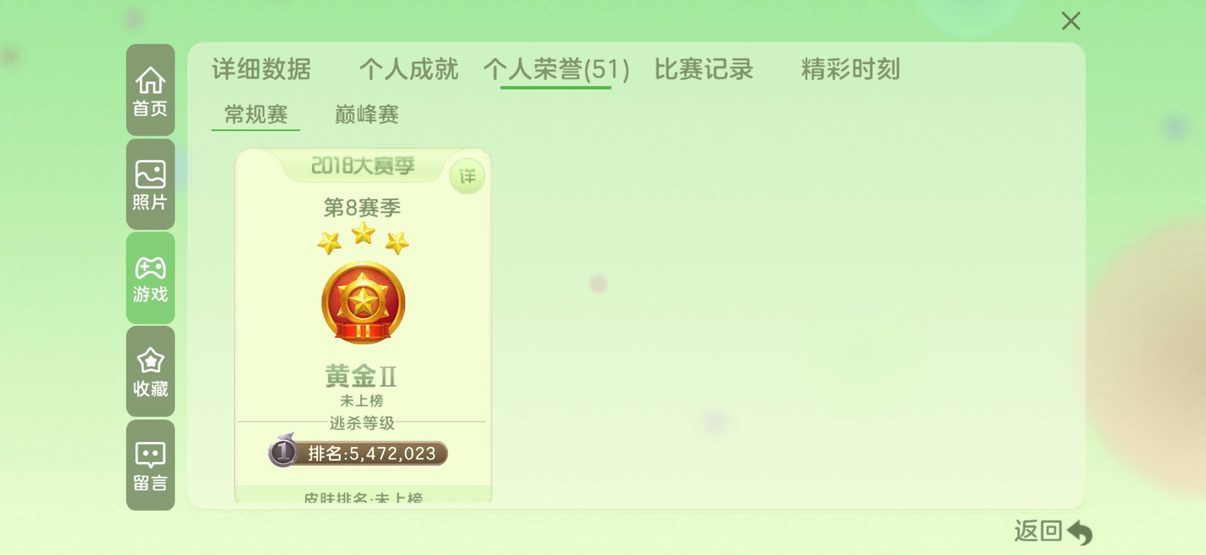
Task: Open the 精彩时刻 tab
Action: click(850, 69)
